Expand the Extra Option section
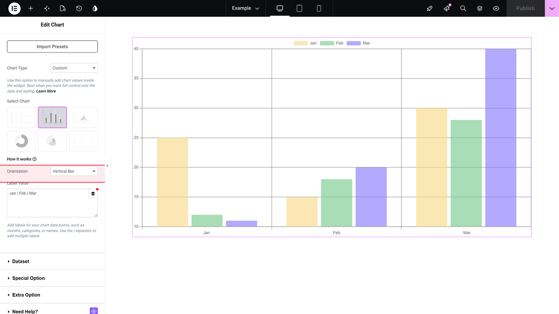 click(52, 295)
